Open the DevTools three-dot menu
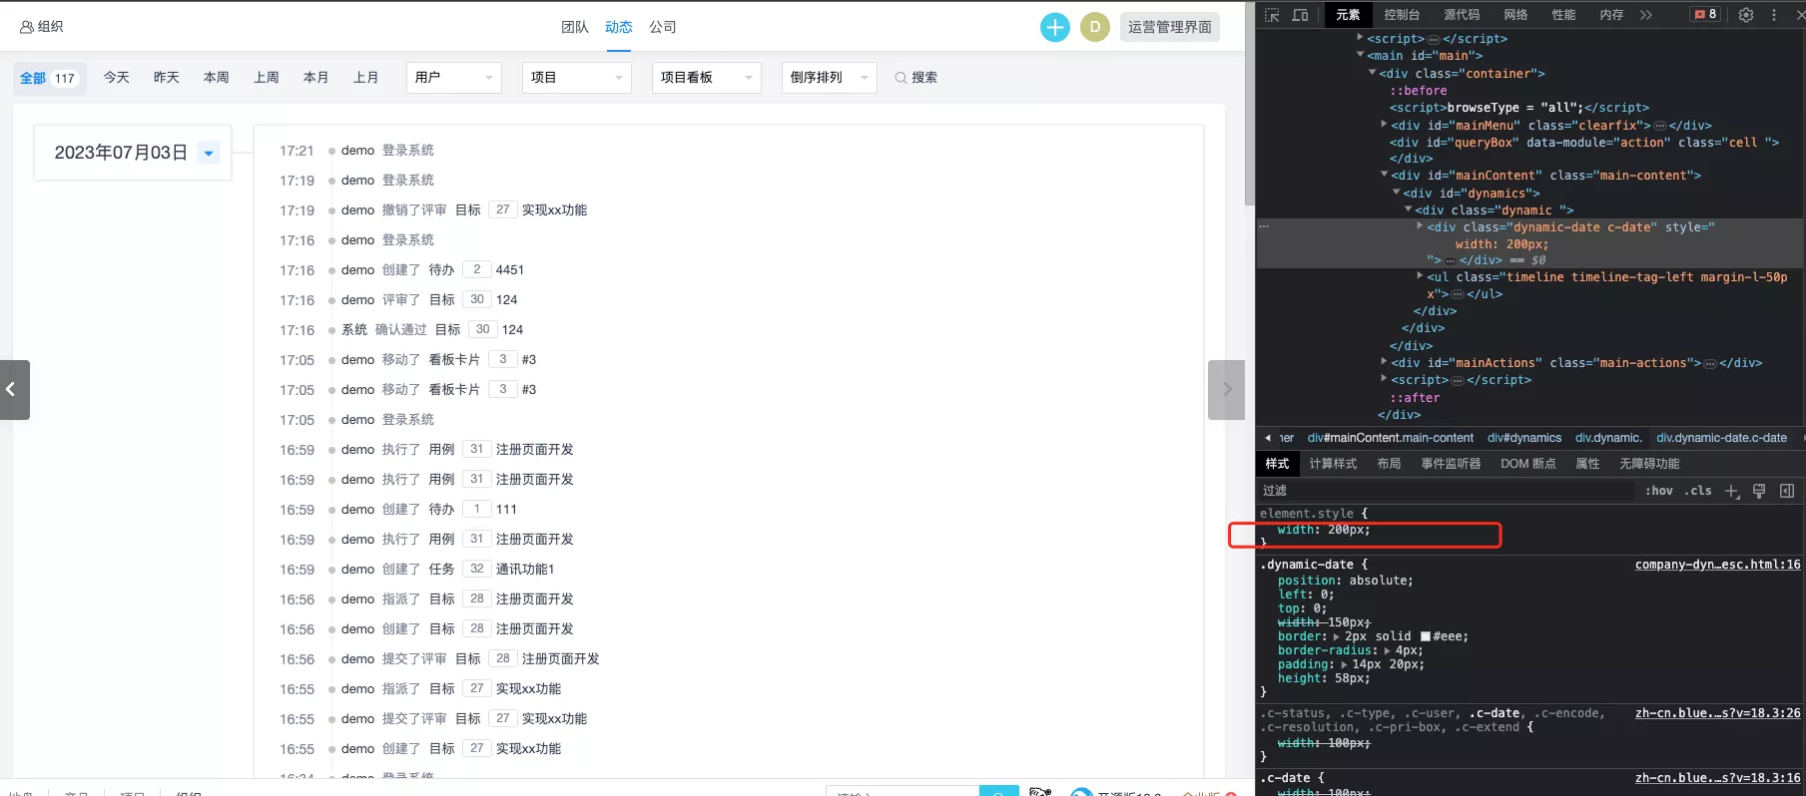This screenshot has width=1806, height=796. pyautogui.click(x=1774, y=15)
